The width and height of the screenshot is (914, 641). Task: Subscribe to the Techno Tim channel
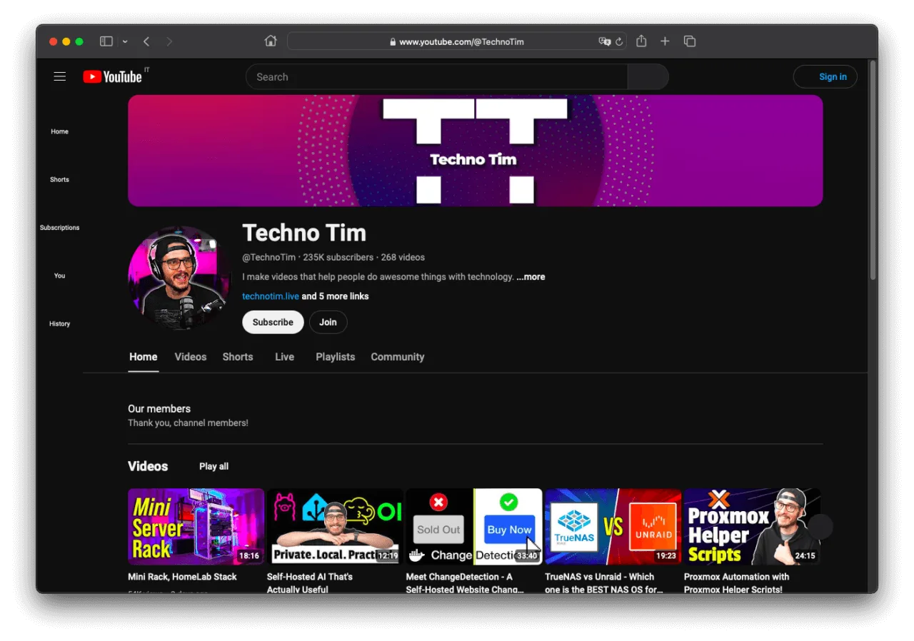(x=273, y=322)
